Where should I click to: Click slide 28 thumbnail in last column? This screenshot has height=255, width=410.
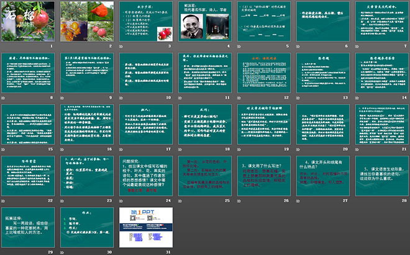point(378,176)
